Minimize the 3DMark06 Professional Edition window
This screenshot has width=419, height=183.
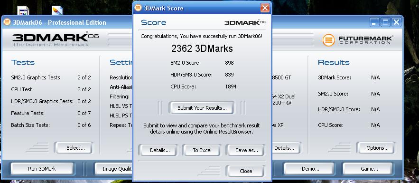tap(374, 22)
